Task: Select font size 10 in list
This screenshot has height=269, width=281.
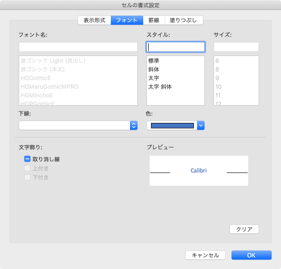Action: pyautogui.click(x=219, y=87)
